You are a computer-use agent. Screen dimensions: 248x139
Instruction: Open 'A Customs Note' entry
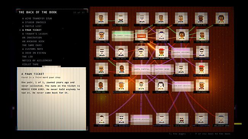(x=32, y=49)
